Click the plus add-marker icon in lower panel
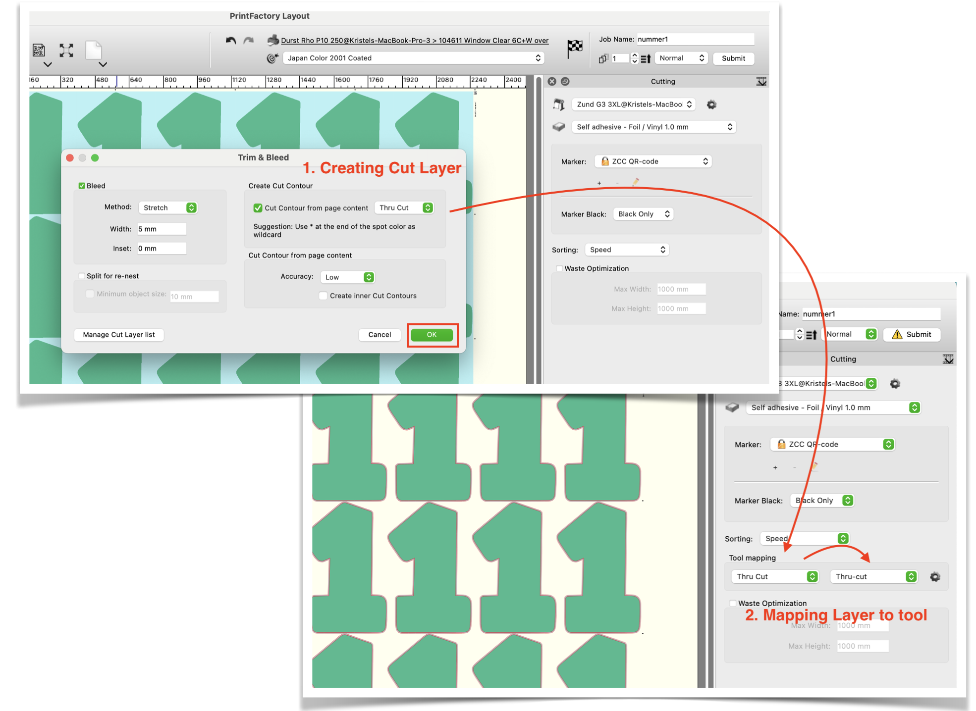This screenshot has width=976, height=711. 775,467
